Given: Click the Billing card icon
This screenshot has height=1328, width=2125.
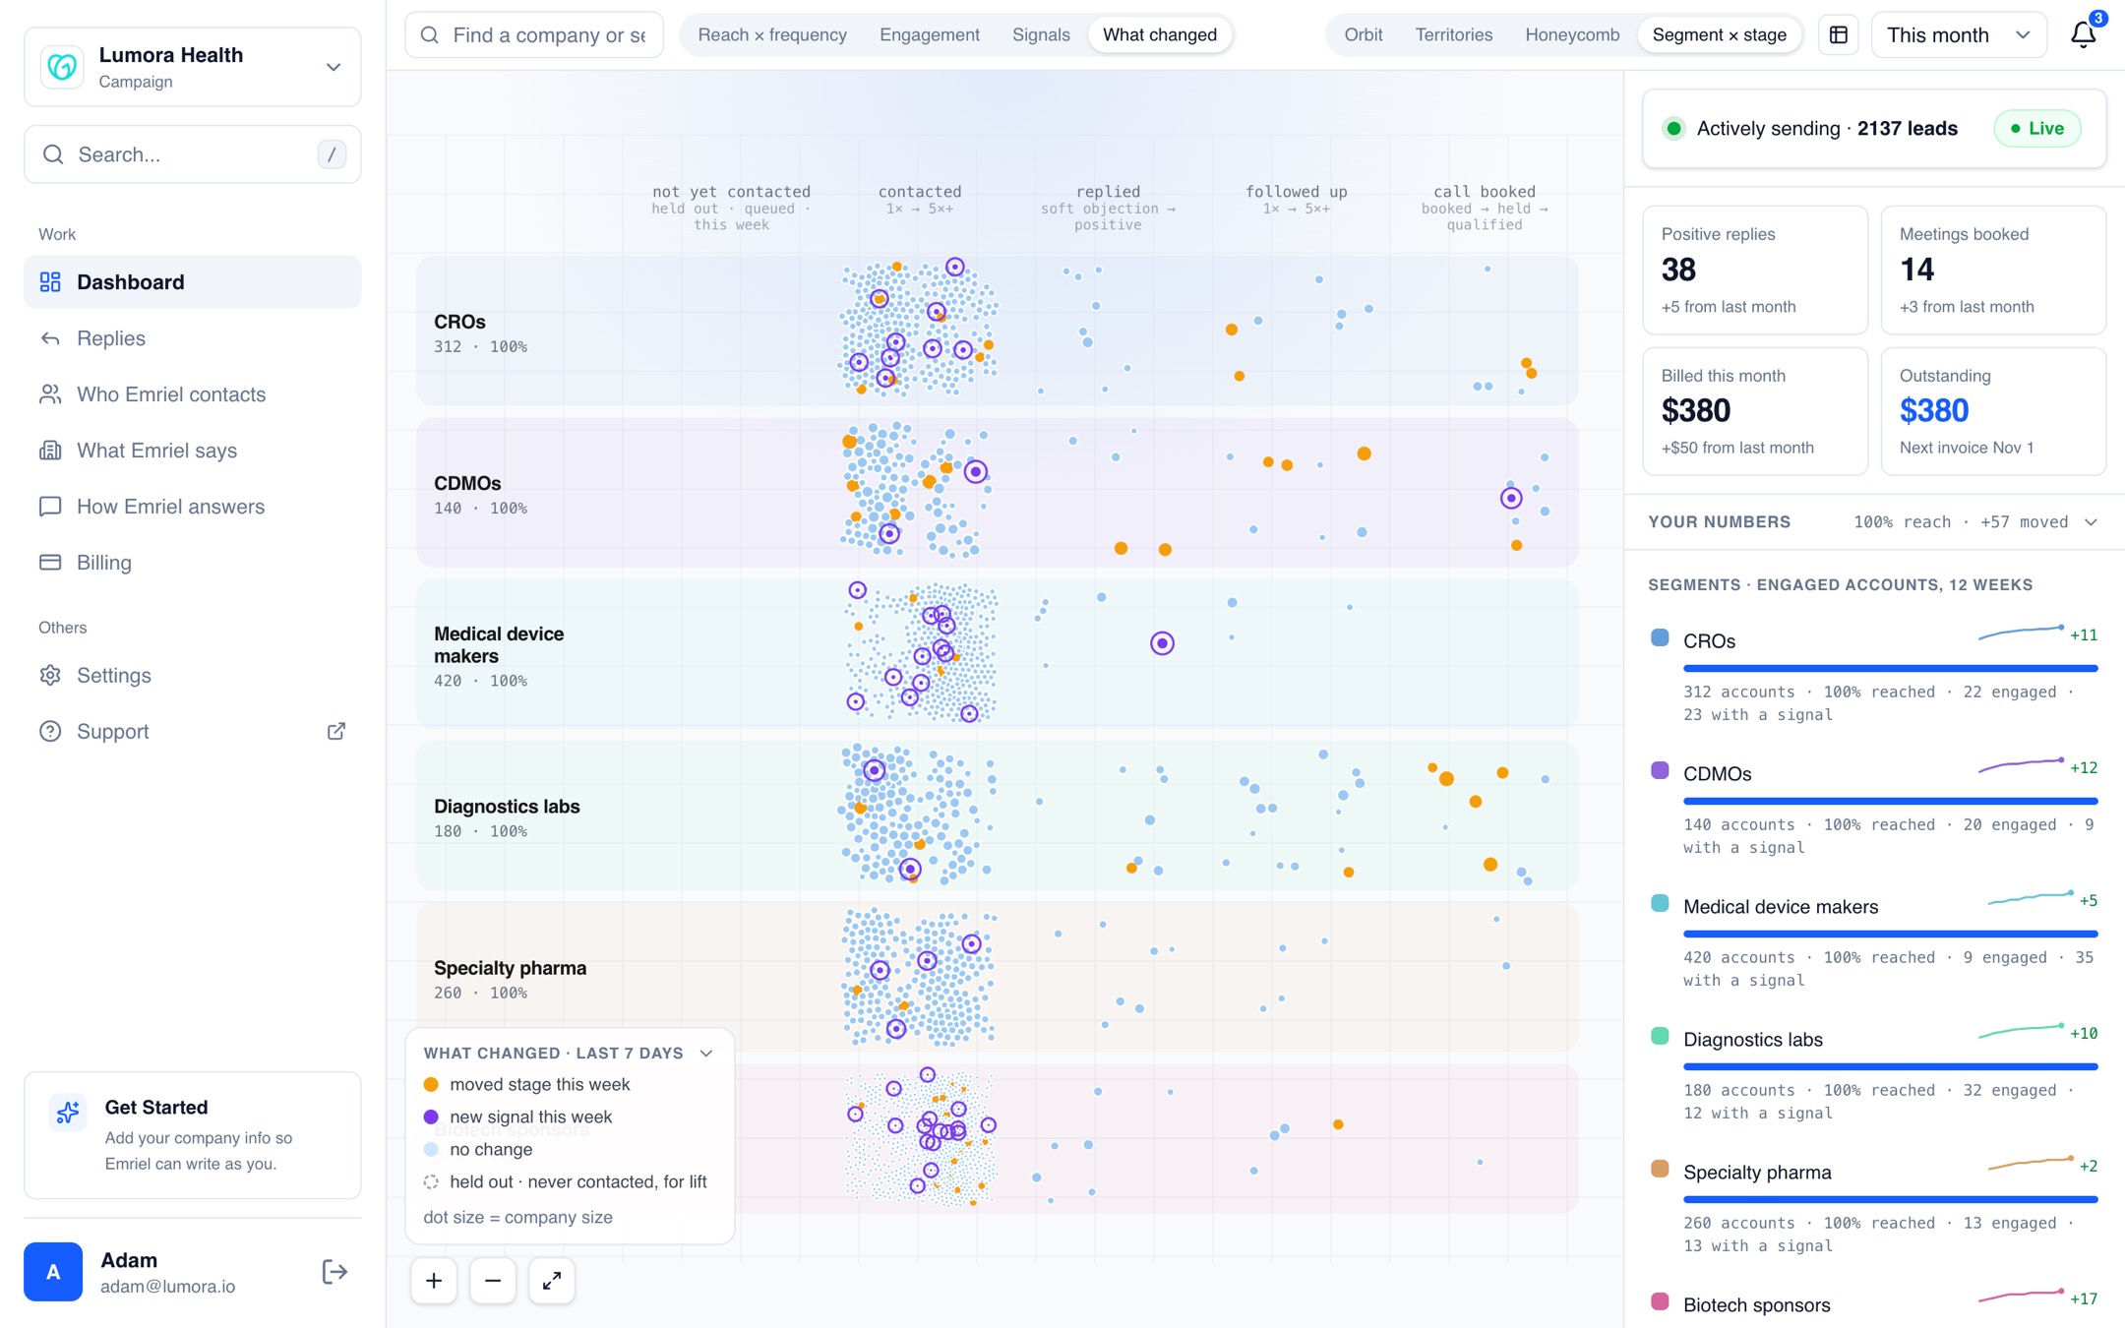Looking at the screenshot, I should (x=50, y=563).
